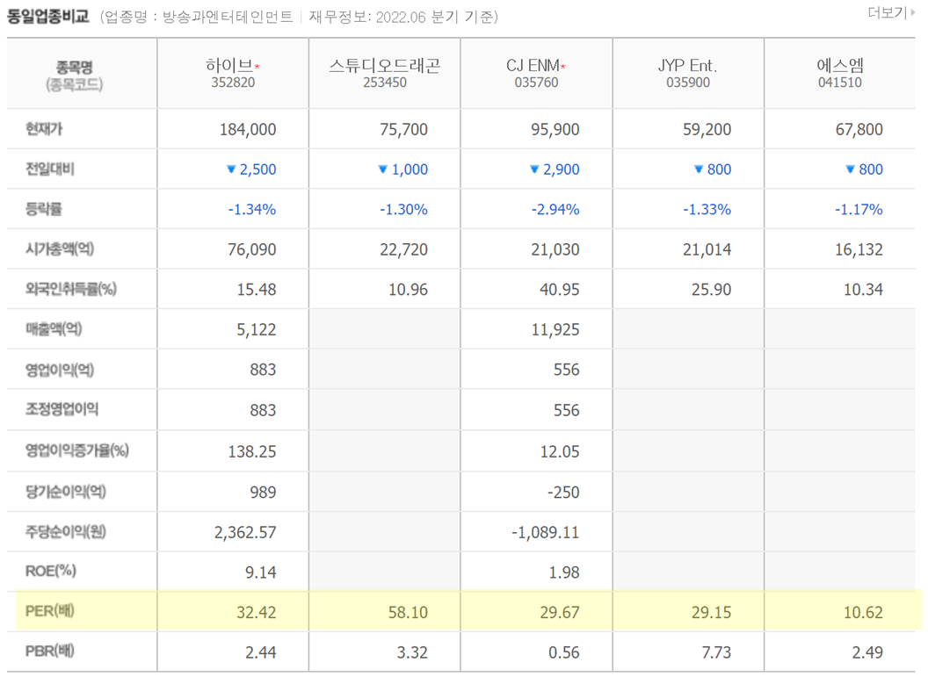Click foreign ownership value 10.96
This screenshot has width=928, height=684.
pos(409,290)
